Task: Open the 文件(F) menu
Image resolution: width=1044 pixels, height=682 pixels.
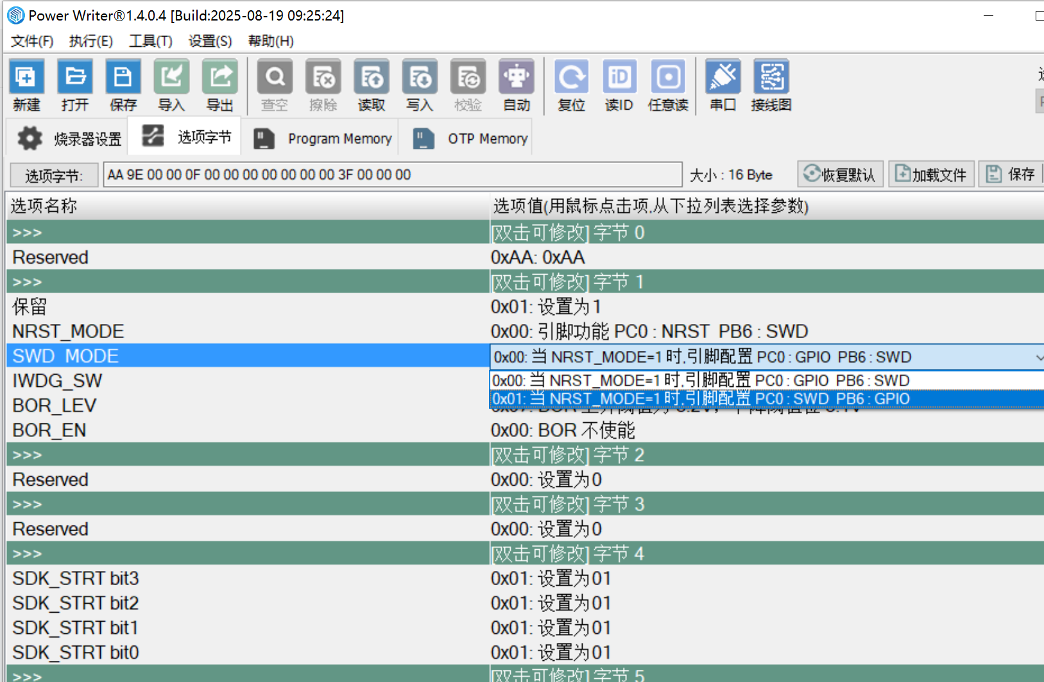Action: point(32,41)
